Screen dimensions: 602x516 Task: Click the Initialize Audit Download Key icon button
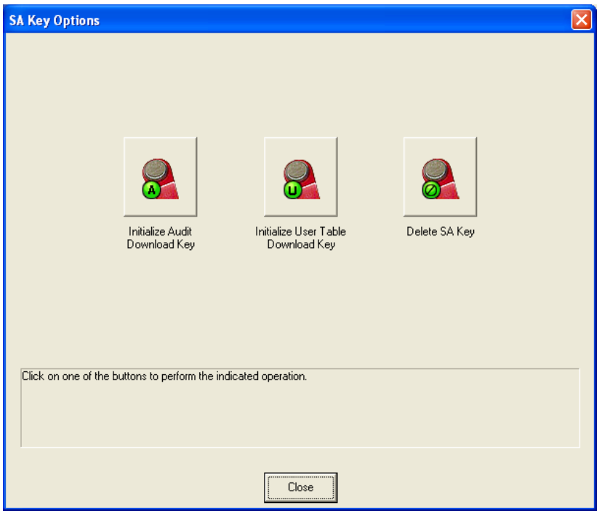161,174
